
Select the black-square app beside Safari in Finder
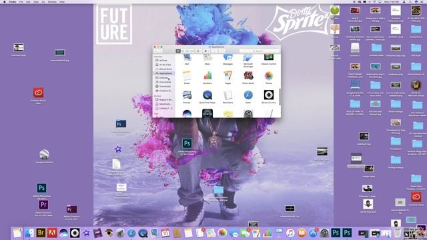click(x=269, y=95)
